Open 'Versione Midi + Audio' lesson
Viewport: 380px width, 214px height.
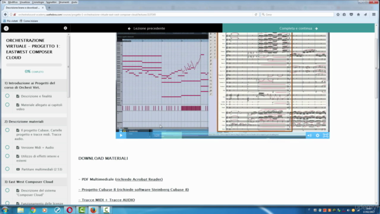click(x=37, y=147)
